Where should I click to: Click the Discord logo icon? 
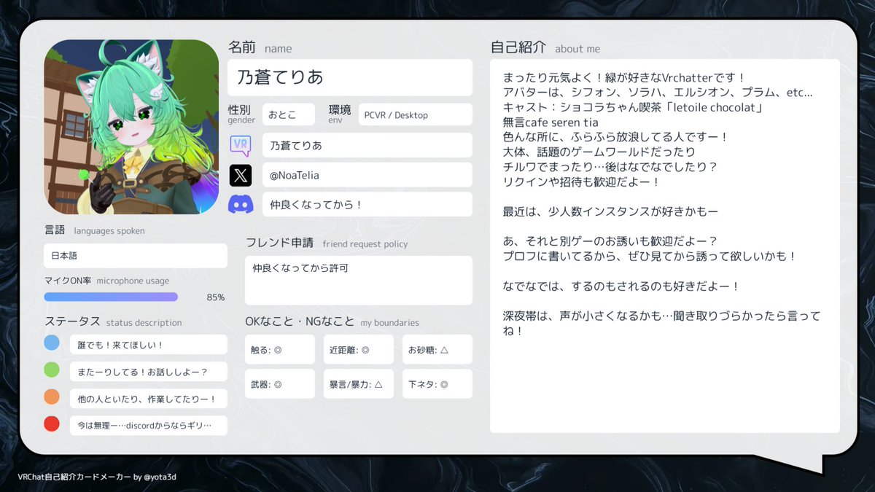tap(241, 204)
